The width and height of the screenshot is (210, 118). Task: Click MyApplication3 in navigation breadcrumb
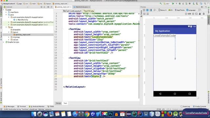pyautogui.click(x=8, y=4)
